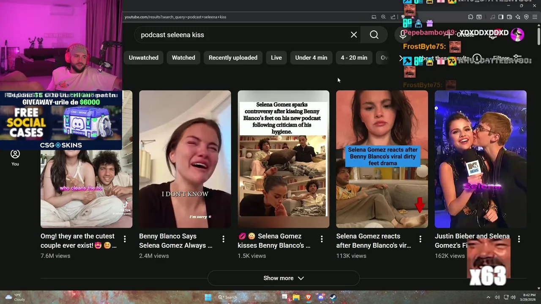Play the 'sparks controversy' podcast thumbnail

click(x=284, y=159)
